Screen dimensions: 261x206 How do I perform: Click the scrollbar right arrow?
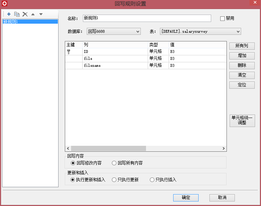pos(224,149)
